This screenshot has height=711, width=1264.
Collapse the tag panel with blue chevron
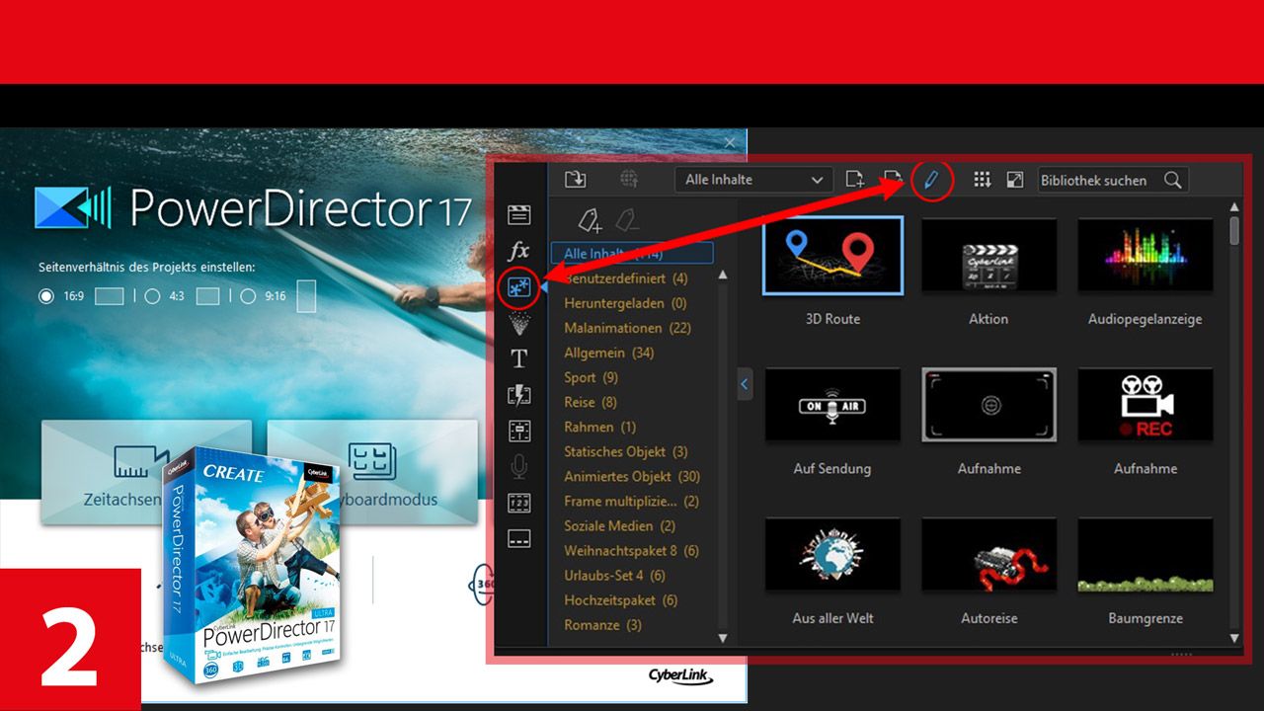pyautogui.click(x=745, y=382)
